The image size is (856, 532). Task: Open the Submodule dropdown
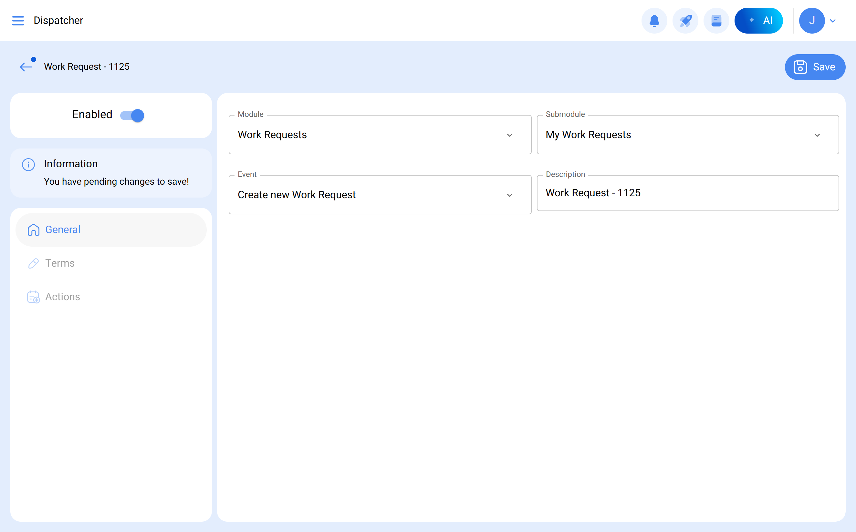687,135
